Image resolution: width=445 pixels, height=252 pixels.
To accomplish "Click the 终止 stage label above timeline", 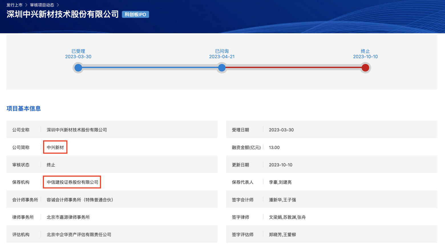I will point(365,51).
